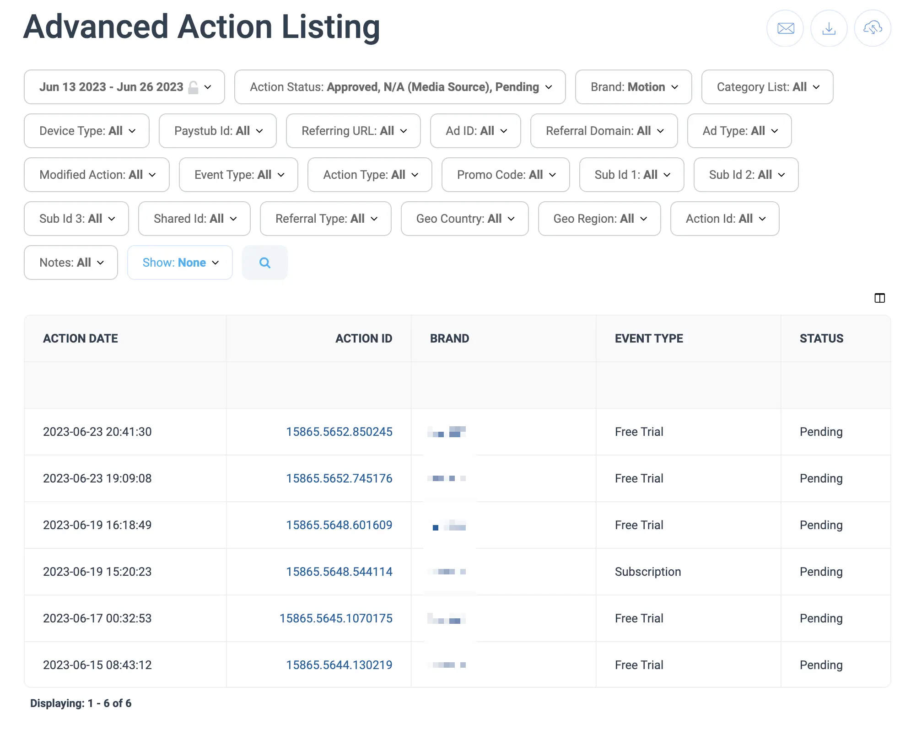Toggle the lock icon on the date range
The image size is (916, 729).
click(x=193, y=87)
